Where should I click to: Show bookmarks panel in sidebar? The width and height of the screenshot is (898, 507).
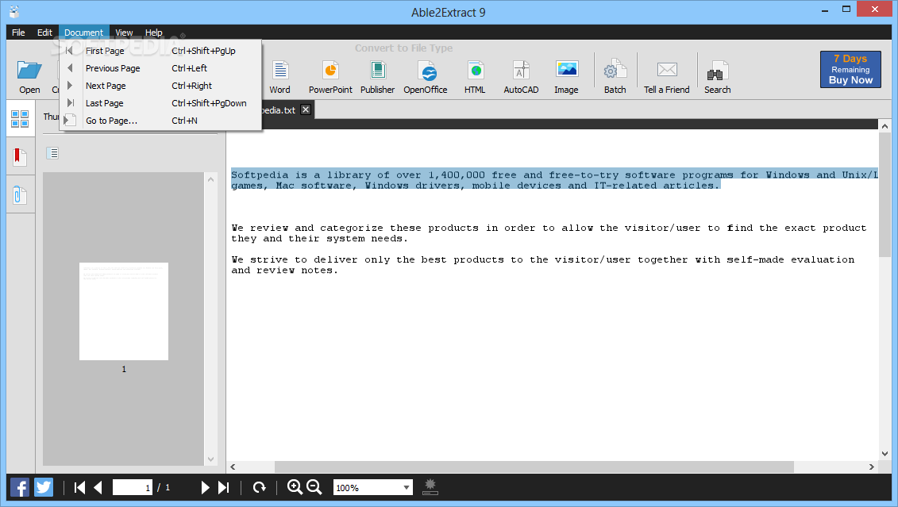point(20,157)
